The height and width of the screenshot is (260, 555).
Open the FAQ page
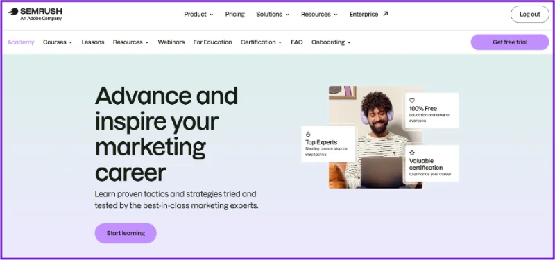point(297,42)
